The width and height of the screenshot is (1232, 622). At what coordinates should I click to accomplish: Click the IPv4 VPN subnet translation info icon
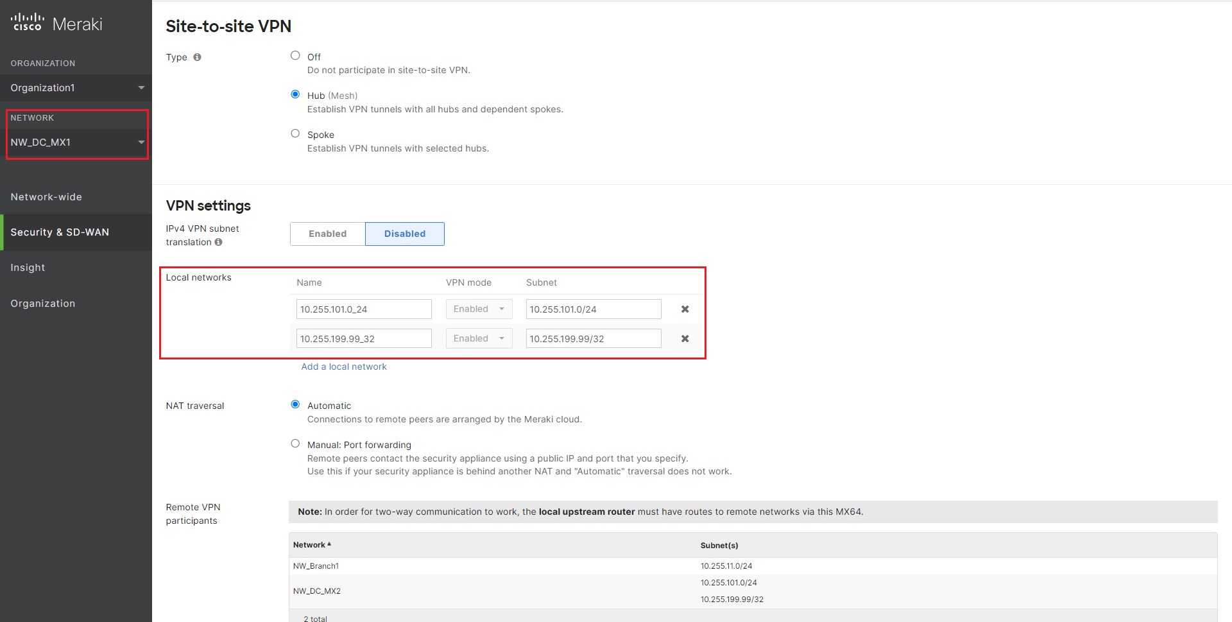pyautogui.click(x=218, y=243)
